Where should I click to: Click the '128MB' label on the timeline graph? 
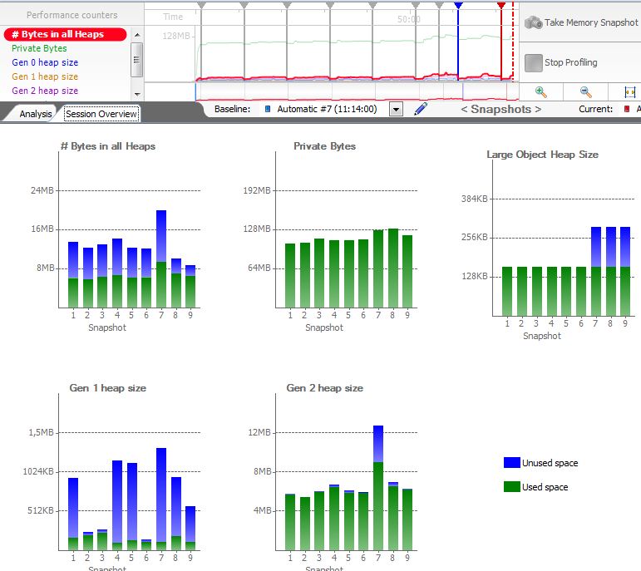point(176,36)
